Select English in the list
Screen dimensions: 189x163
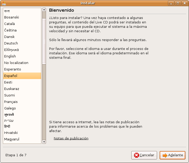22,56
